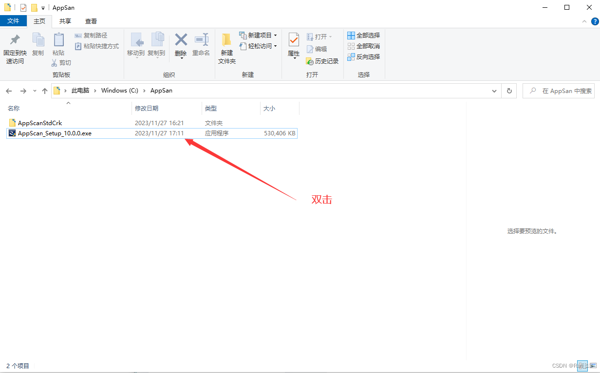Click 此电脑 in the address bar
600x373 pixels.
click(x=80, y=91)
